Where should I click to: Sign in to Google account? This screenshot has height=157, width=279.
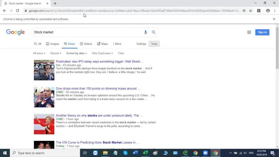pos(262,32)
